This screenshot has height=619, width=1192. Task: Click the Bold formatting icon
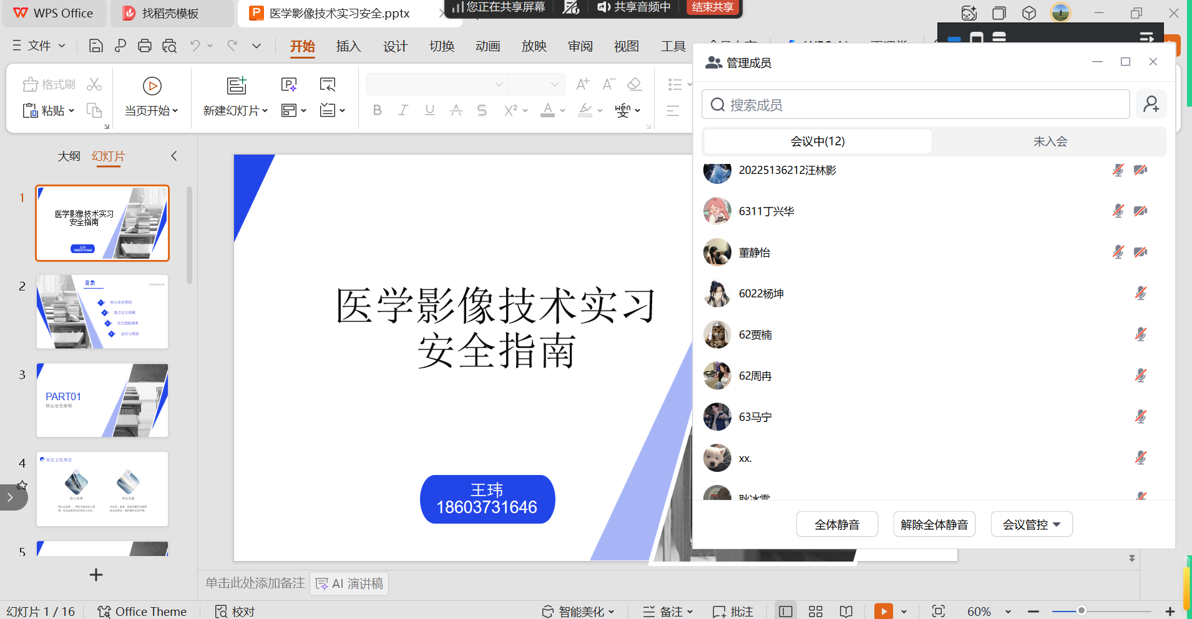click(x=377, y=110)
